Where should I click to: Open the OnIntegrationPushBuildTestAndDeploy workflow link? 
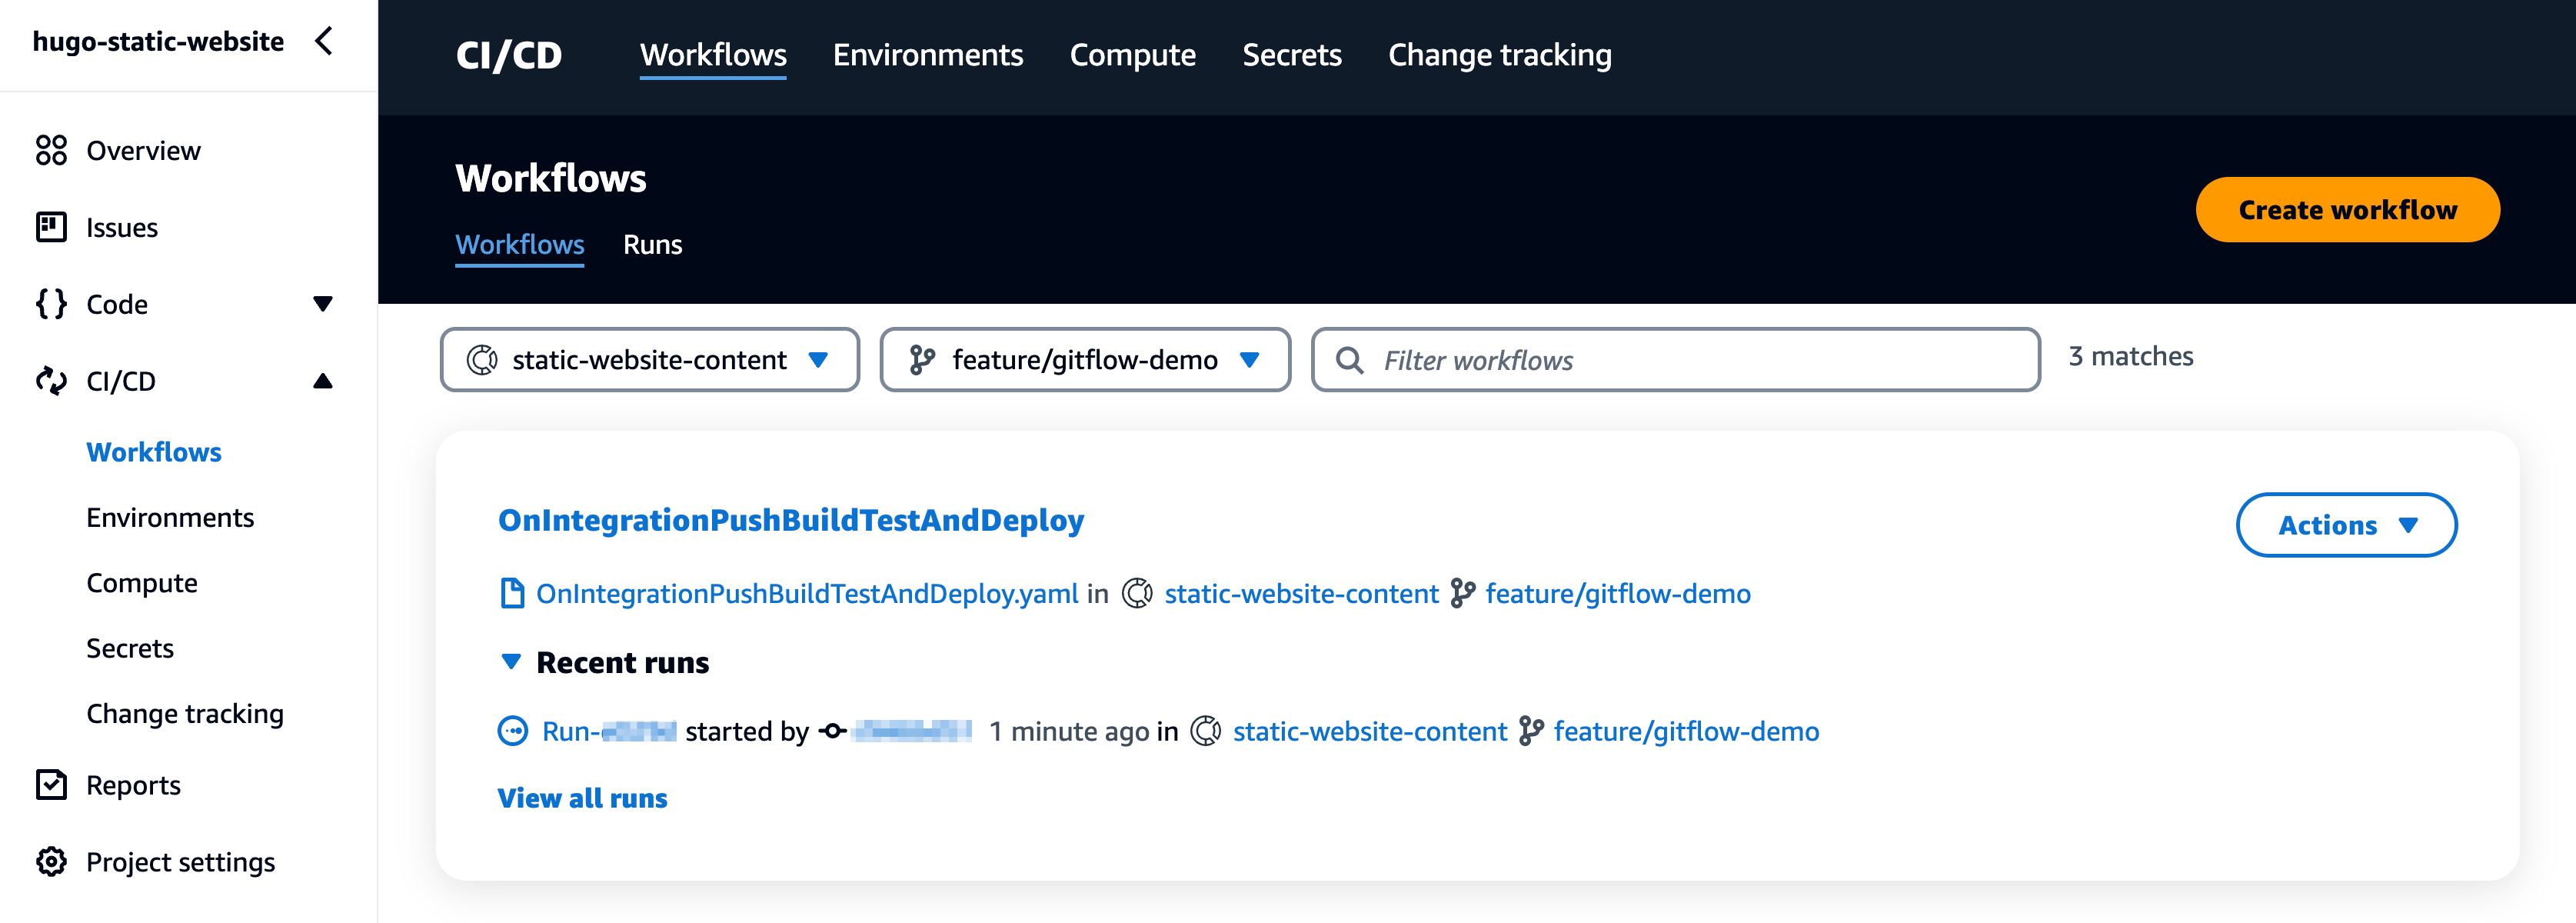click(x=791, y=519)
